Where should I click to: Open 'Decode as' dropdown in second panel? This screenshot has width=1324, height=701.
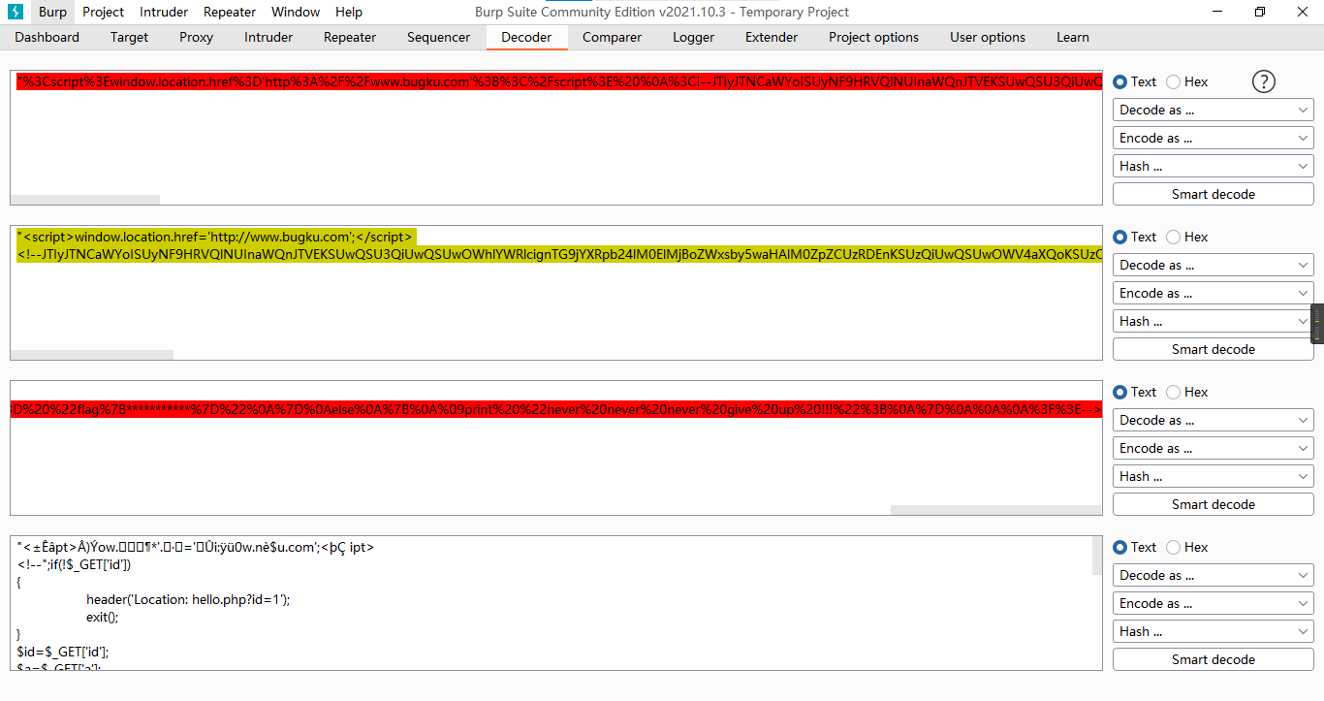point(1214,265)
